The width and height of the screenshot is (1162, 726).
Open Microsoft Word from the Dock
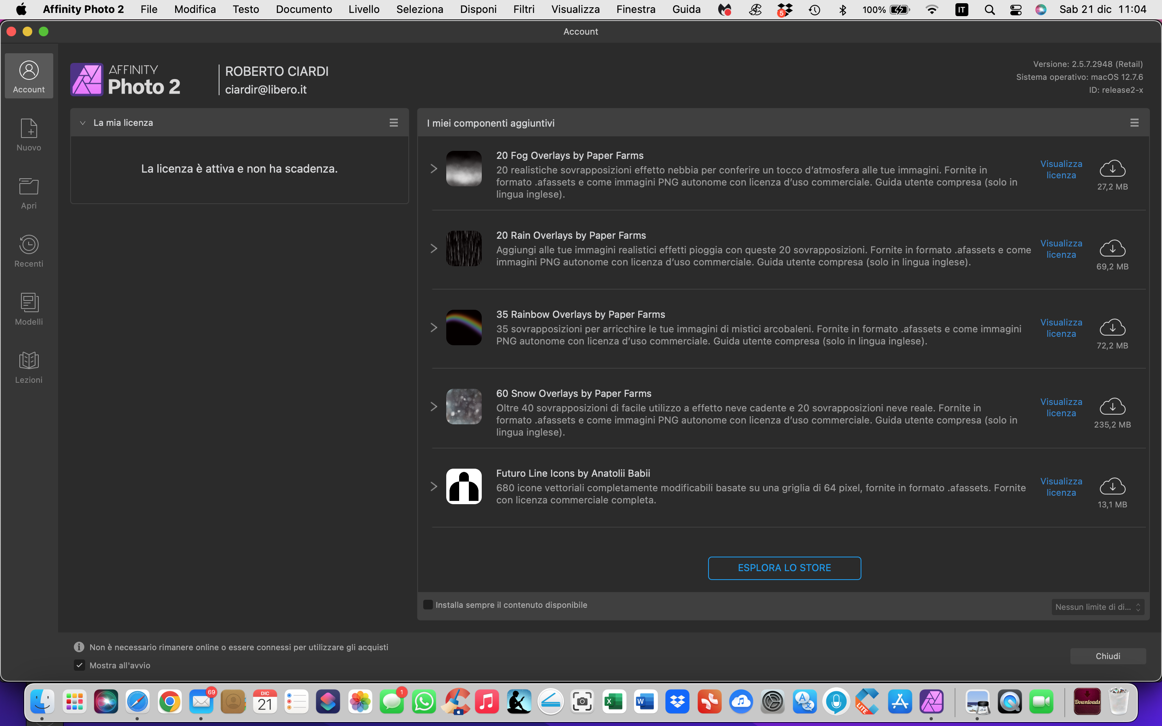(646, 702)
